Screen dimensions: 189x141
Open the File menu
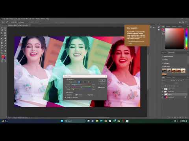(x=4, y=19)
